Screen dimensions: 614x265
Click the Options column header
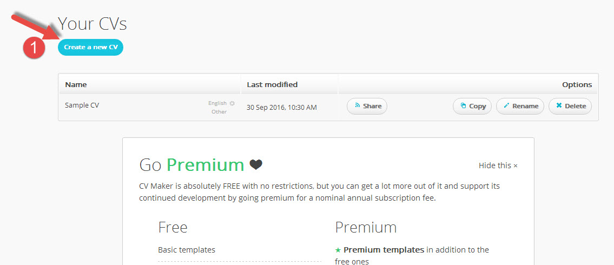point(577,84)
